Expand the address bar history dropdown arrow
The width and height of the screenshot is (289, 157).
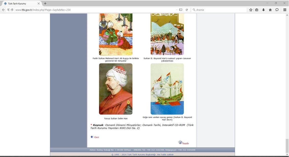point(177,10)
